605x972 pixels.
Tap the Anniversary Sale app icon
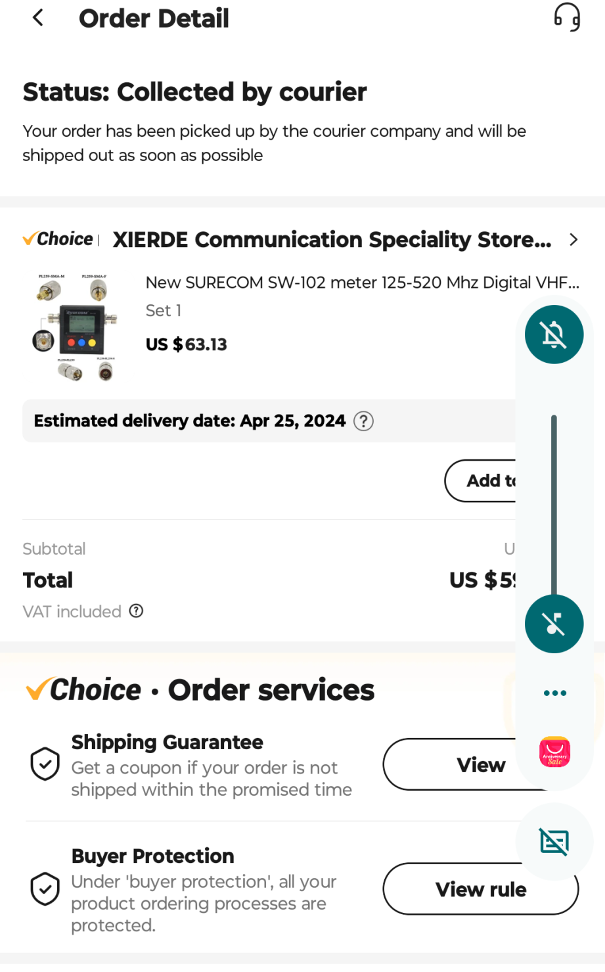pyautogui.click(x=554, y=752)
